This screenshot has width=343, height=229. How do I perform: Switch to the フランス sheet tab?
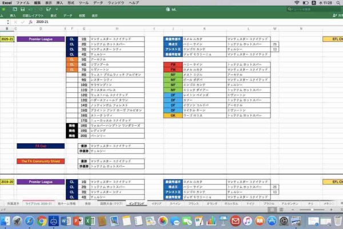tap(194, 204)
